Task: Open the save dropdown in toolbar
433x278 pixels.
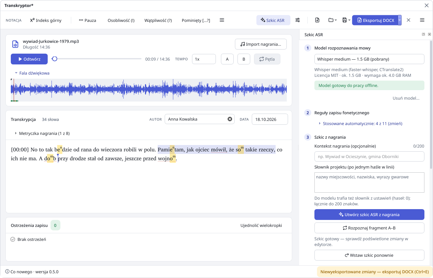Action: 346,20
